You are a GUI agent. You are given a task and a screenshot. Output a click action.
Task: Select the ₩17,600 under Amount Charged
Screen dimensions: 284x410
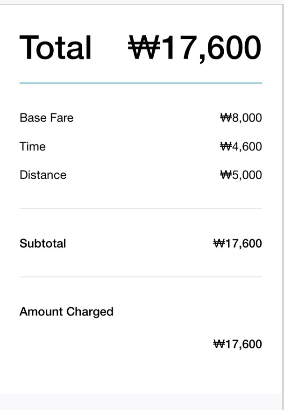coord(237,345)
